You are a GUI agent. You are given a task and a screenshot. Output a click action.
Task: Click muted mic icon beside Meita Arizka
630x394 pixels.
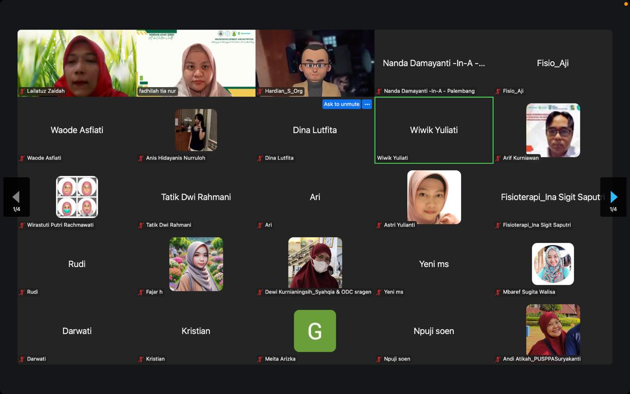pyautogui.click(x=260, y=359)
